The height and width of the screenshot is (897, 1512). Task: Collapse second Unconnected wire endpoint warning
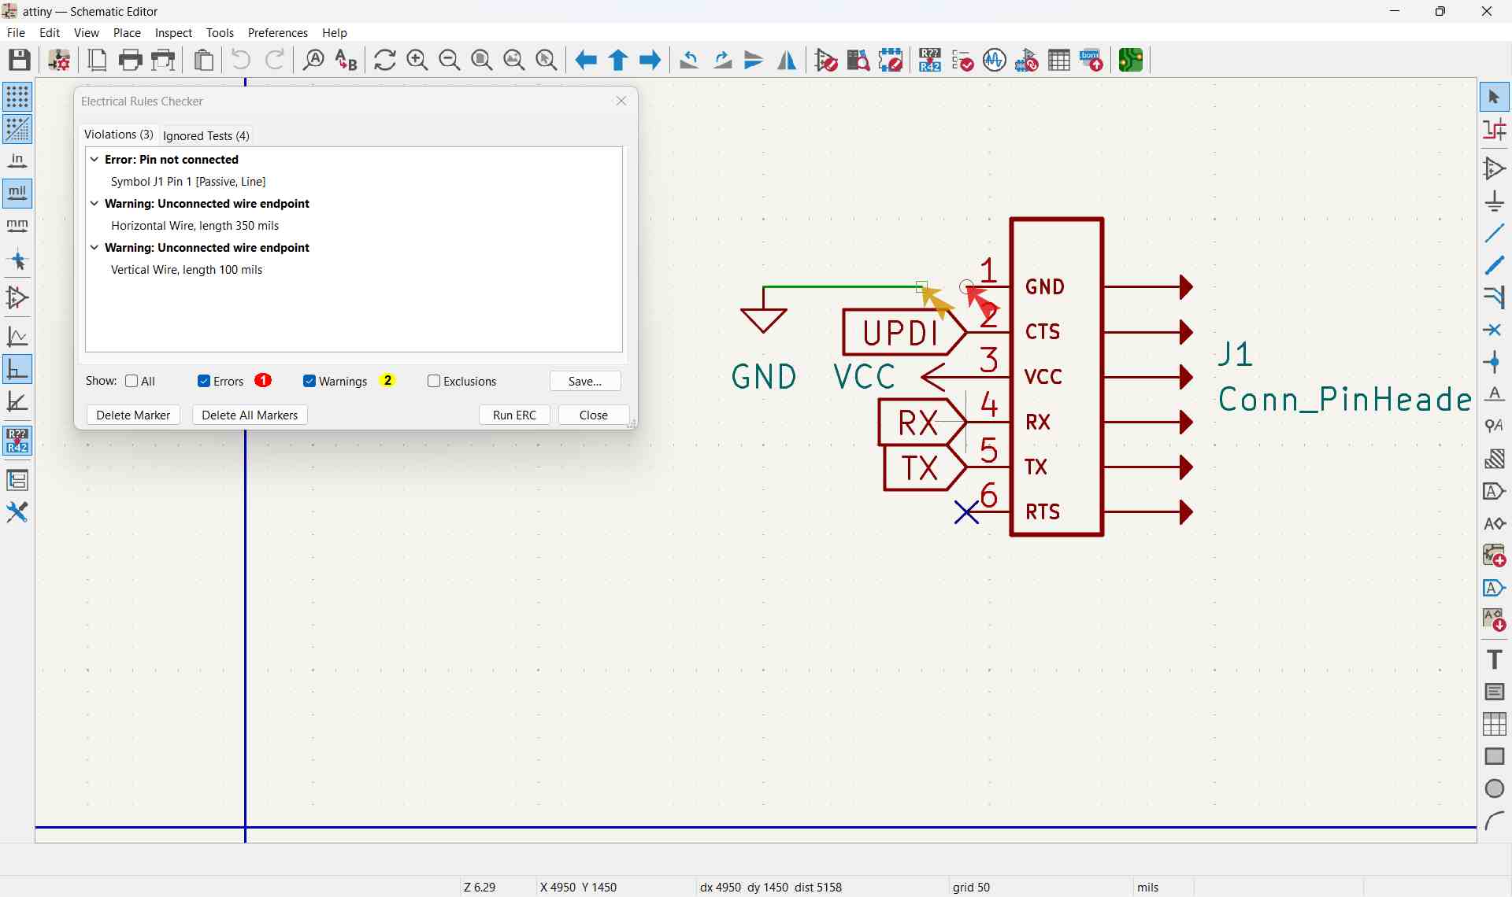[x=94, y=248]
